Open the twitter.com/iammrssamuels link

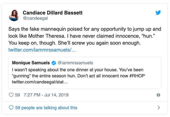(42, 50)
